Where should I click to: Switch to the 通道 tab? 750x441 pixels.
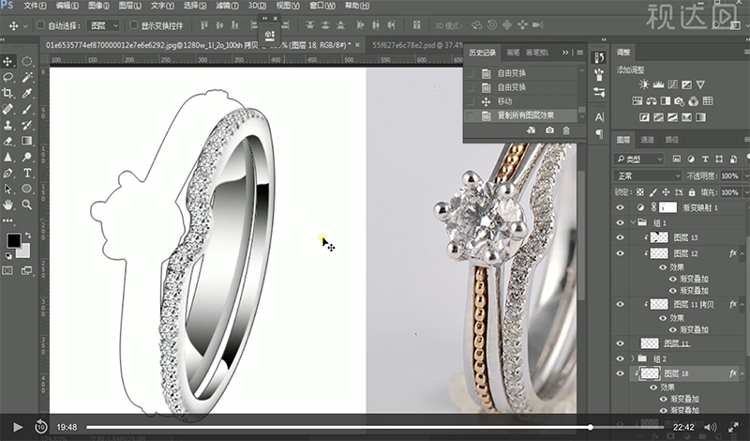tap(647, 140)
